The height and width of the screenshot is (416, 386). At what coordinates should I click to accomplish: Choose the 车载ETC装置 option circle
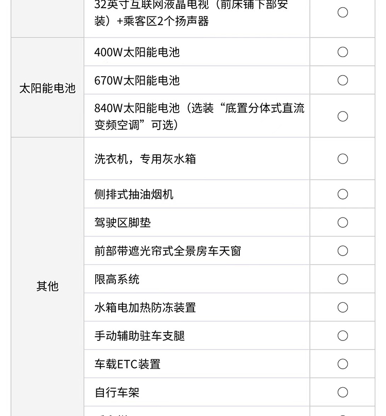tap(343, 364)
